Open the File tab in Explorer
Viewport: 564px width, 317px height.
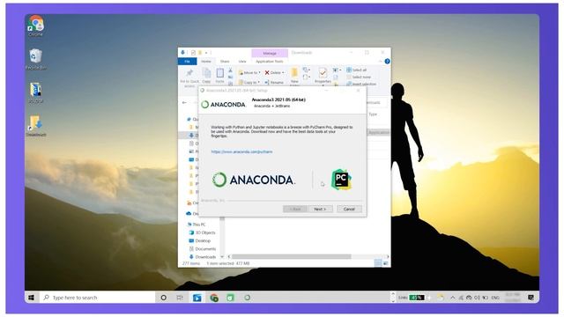pyautogui.click(x=187, y=62)
